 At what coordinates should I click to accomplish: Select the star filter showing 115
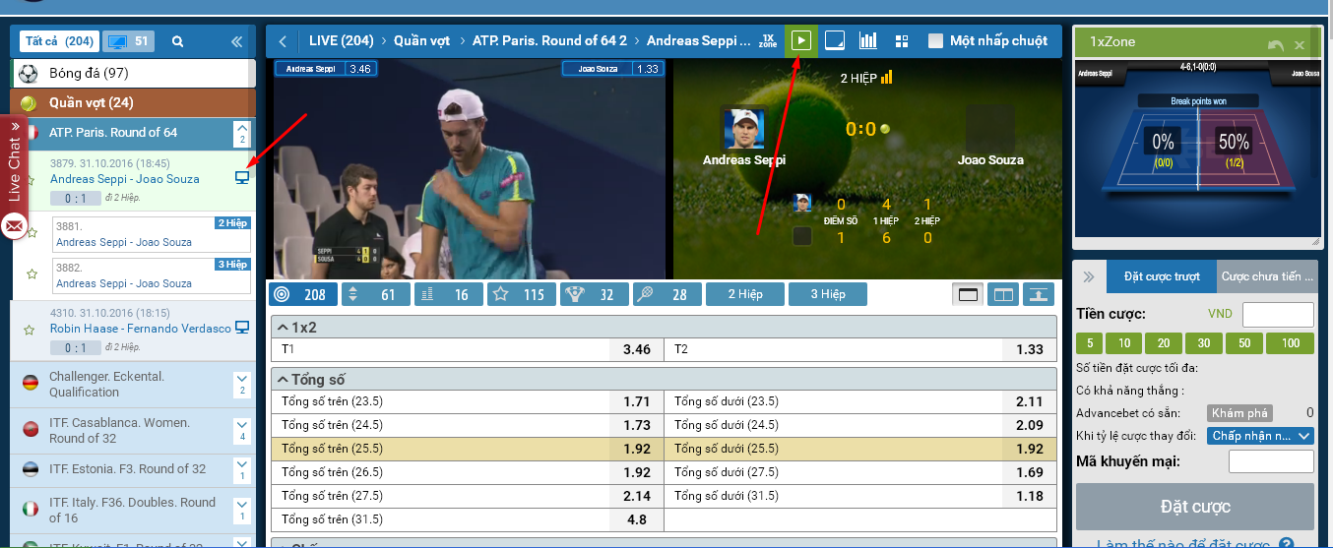pos(522,294)
